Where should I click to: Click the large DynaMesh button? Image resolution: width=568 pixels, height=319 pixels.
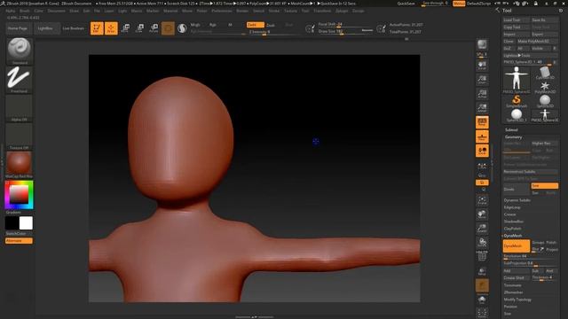pyautogui.click(x=517, y=246)
